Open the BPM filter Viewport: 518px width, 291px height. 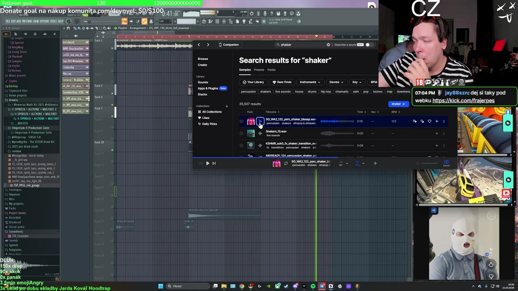[374, 82]
